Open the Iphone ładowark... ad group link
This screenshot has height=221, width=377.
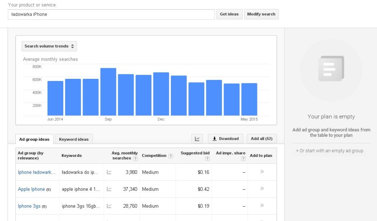click(36, 172)
